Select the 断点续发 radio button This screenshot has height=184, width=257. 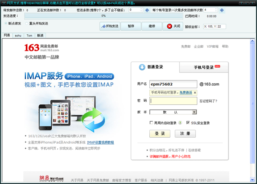coord(6,24)
